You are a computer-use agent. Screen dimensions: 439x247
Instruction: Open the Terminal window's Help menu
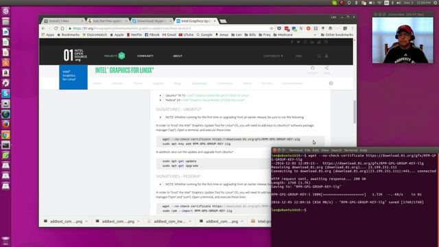click(x=363, y=150)
